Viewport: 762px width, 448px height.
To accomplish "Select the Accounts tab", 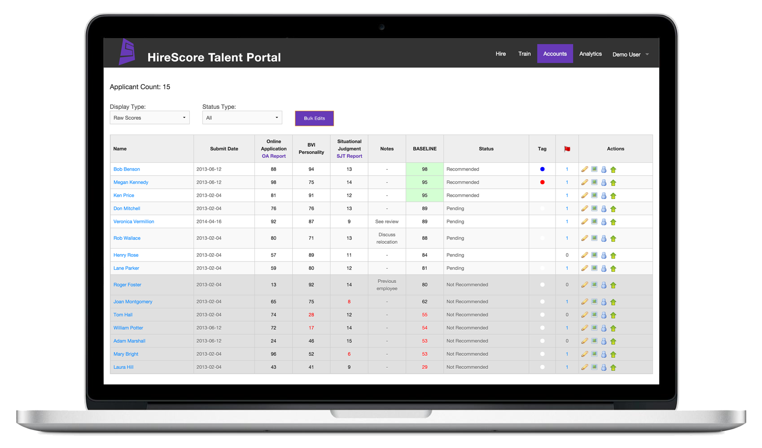I will [x=555, y=54].
